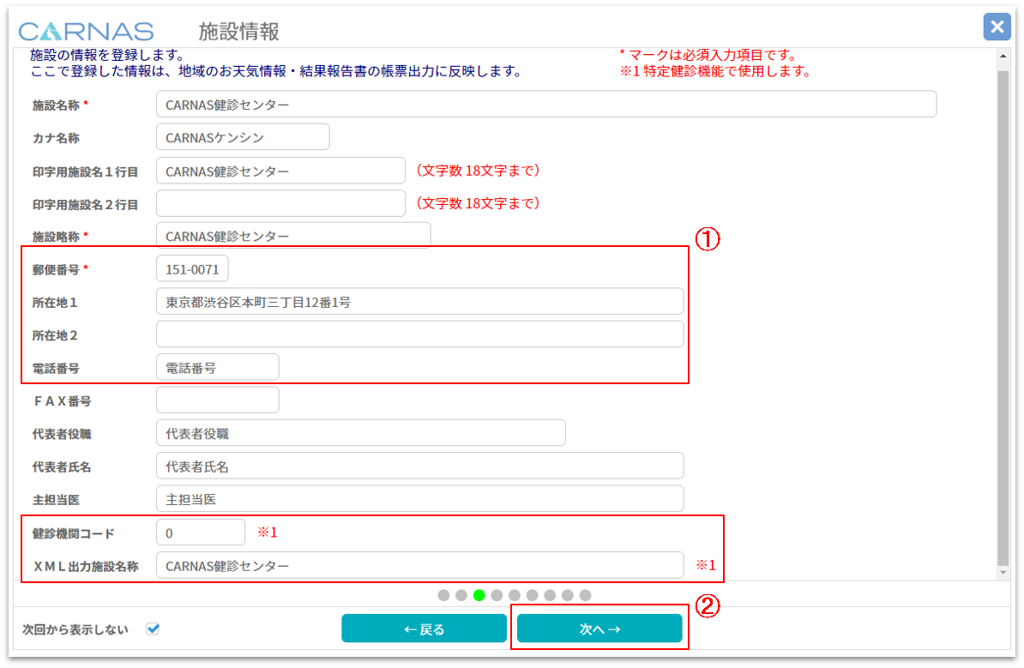Click the scrollbar down arrow

(x=1003, y=573)
